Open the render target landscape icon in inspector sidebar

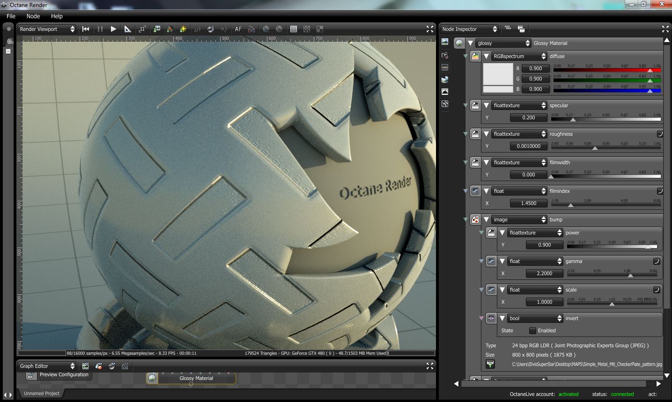445,42
